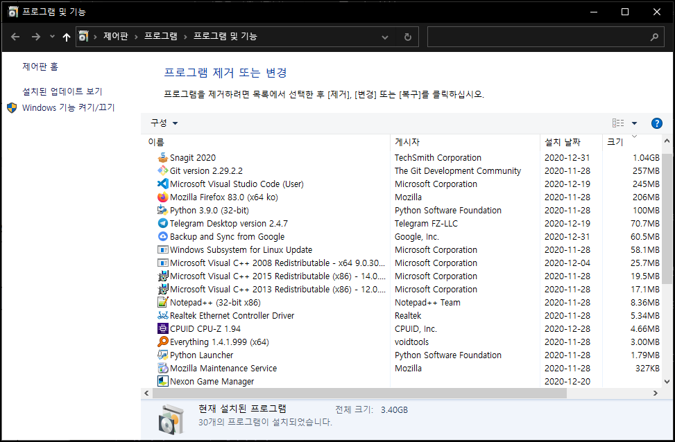Screen dimensions: 675x442
Task: Click the Snagit 2020 program icon
Action: [163, 158]
